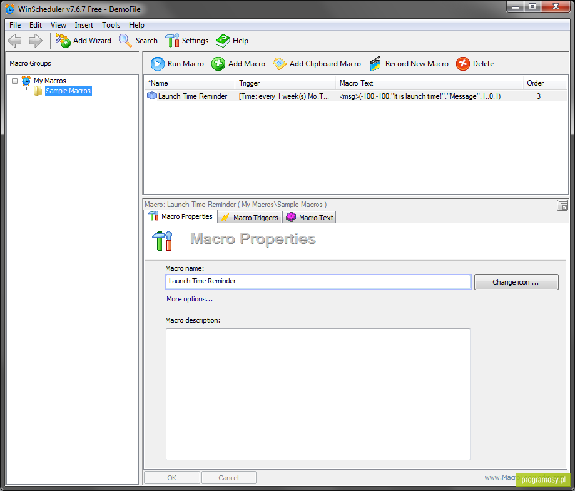This screenshot has width=575, height=491.
Task: Click the WinScheduler title bar app icon
Action: tap(10, 9)
